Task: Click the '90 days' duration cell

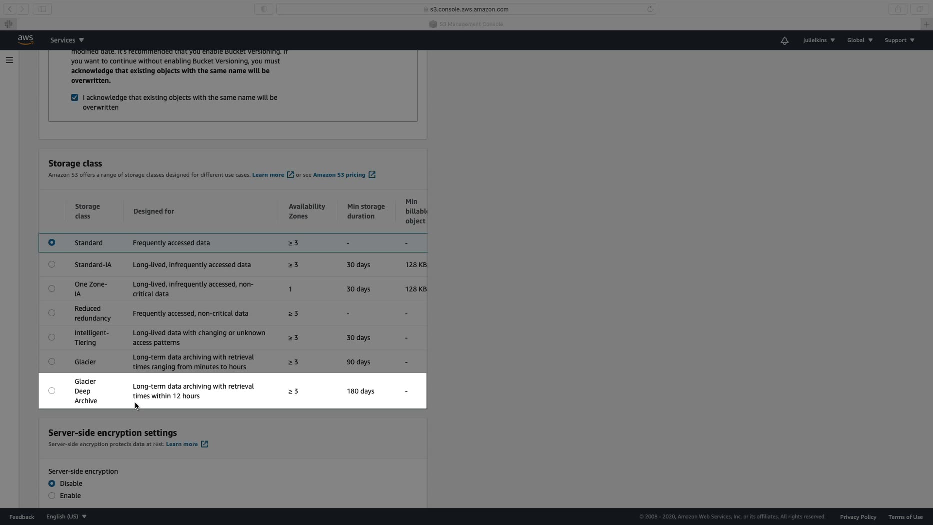Action: click(x=358, y=362)
